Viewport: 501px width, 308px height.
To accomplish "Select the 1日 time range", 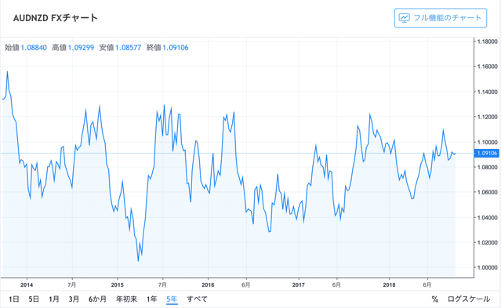I will (x=14, y=299).
